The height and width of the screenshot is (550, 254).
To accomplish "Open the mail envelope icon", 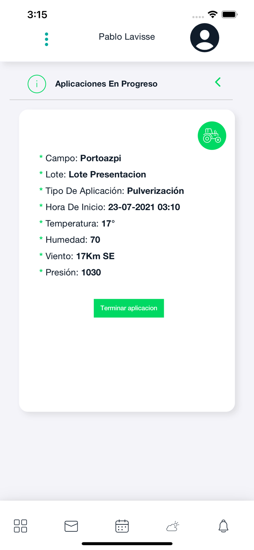I will 71,526.
